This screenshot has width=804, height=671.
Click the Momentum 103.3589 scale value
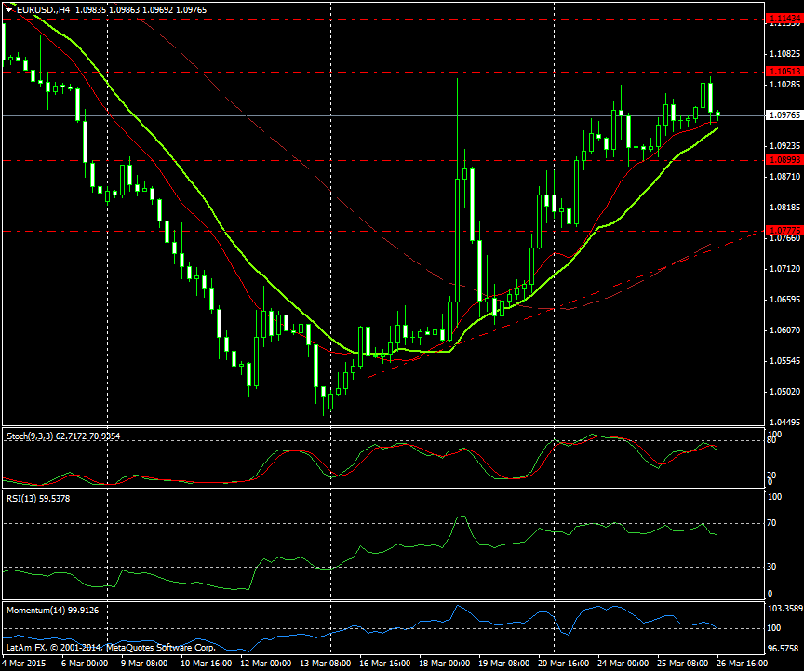click(782, 606)
